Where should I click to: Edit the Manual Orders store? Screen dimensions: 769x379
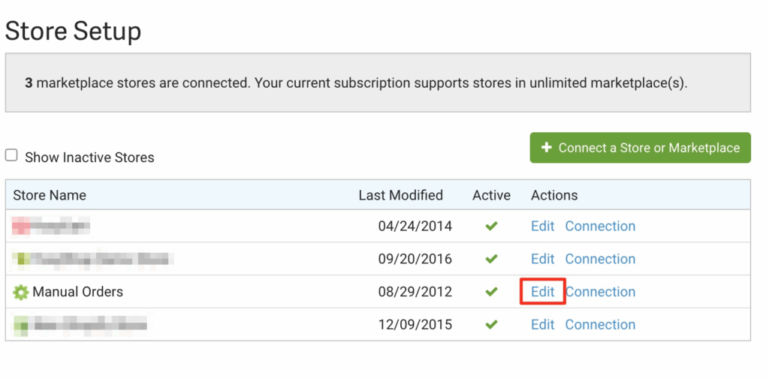click(x=542, y=292)
